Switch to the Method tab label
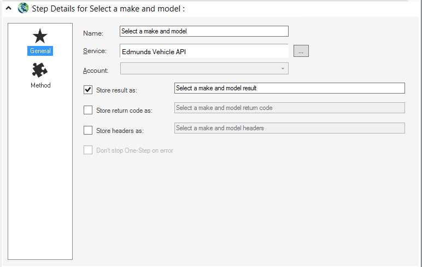The image size is (422, 267). (x=40, y=85)
